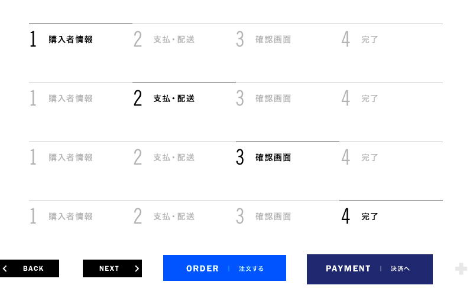The height and width of the screenshot is (295, 473).
Task: Click the right chevron on NEXT button
Action: click(137, 268)
